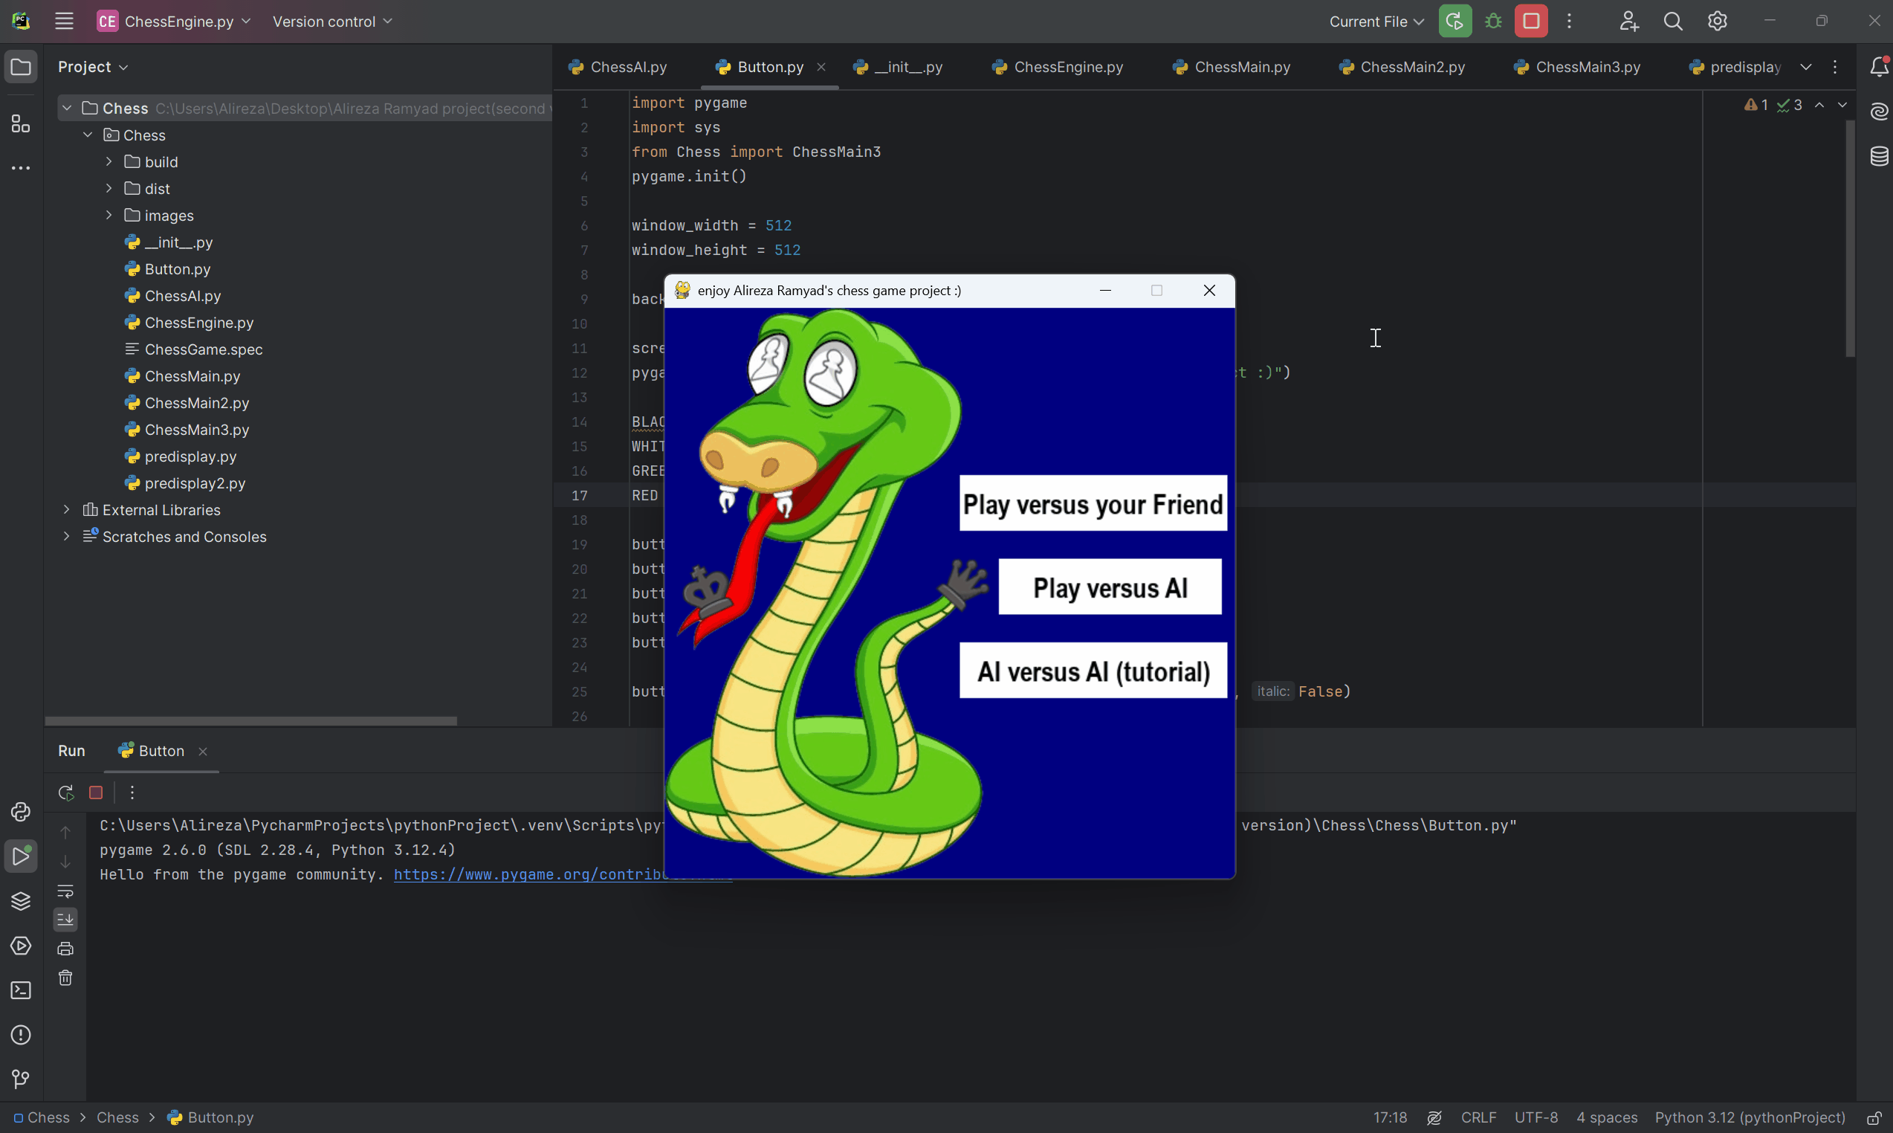
Task: Show more tool windows ellipsis
Action: point(21,168)
